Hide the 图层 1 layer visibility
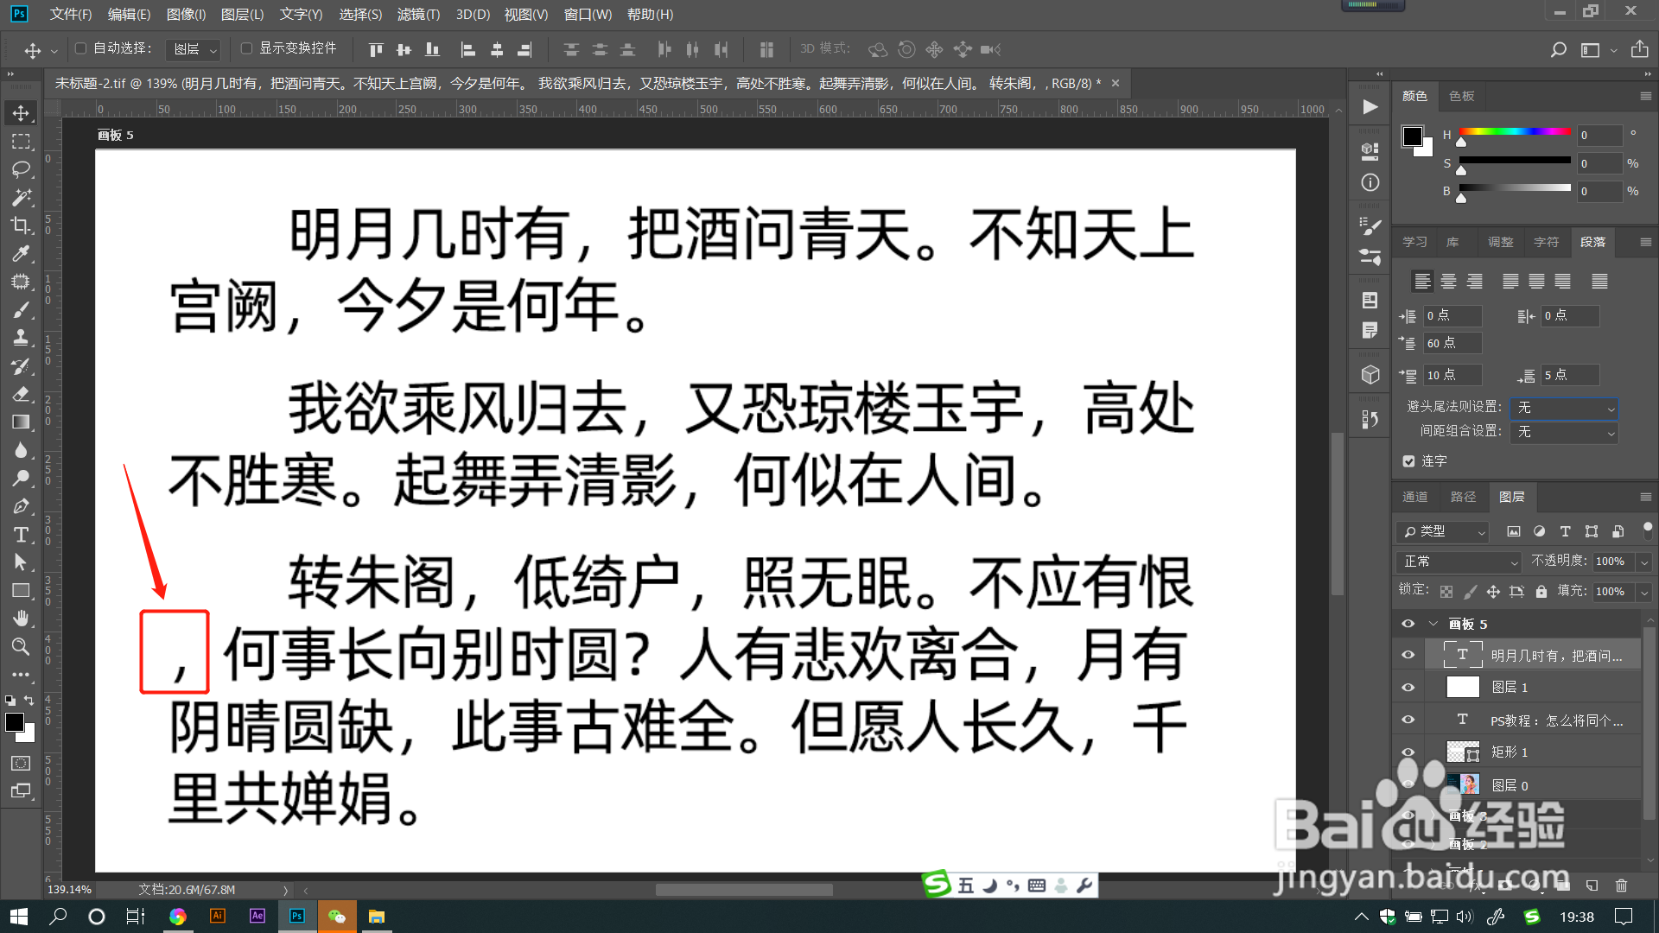Viewport: 1659px width, 933px height. 1408,688
